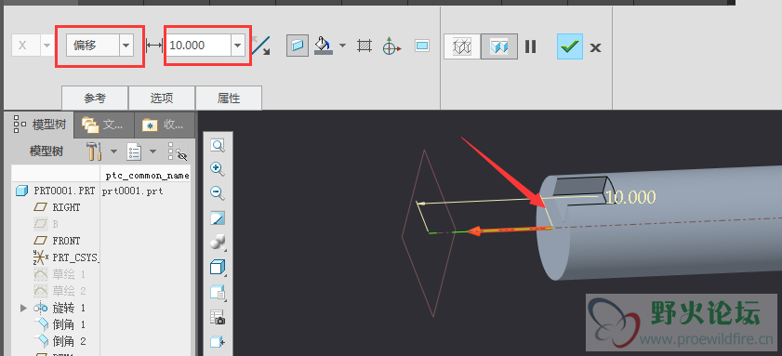The image size is (782, 356).
Task: Flip the section direction arrow icon
Action: tap(261, 46)
